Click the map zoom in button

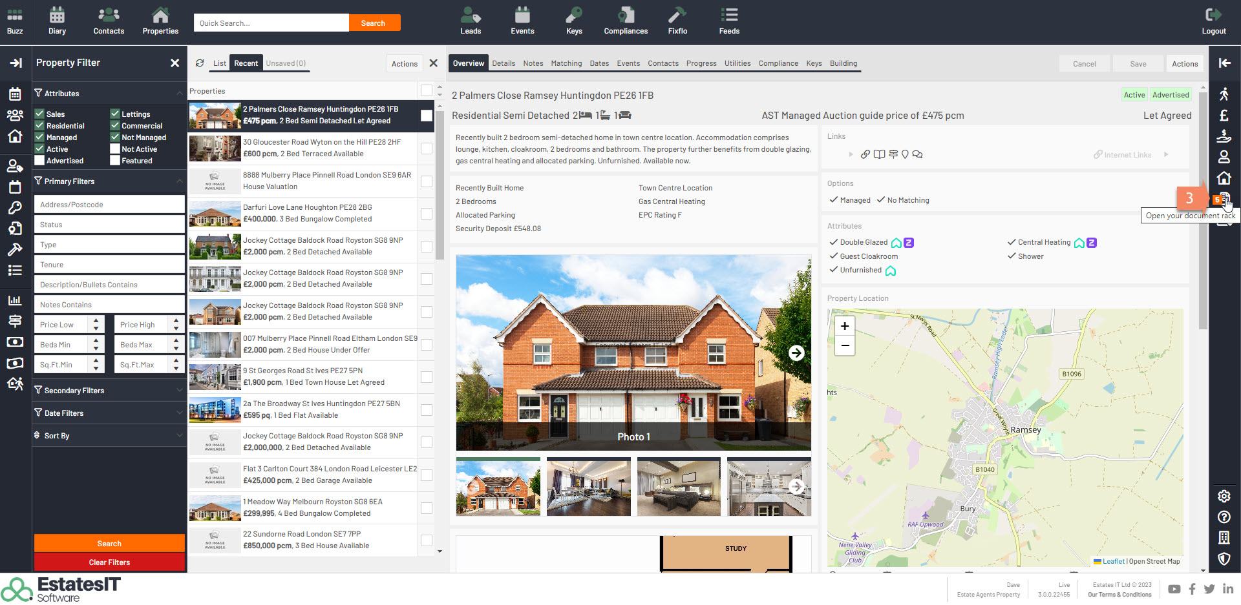click(x=844, y=326)
